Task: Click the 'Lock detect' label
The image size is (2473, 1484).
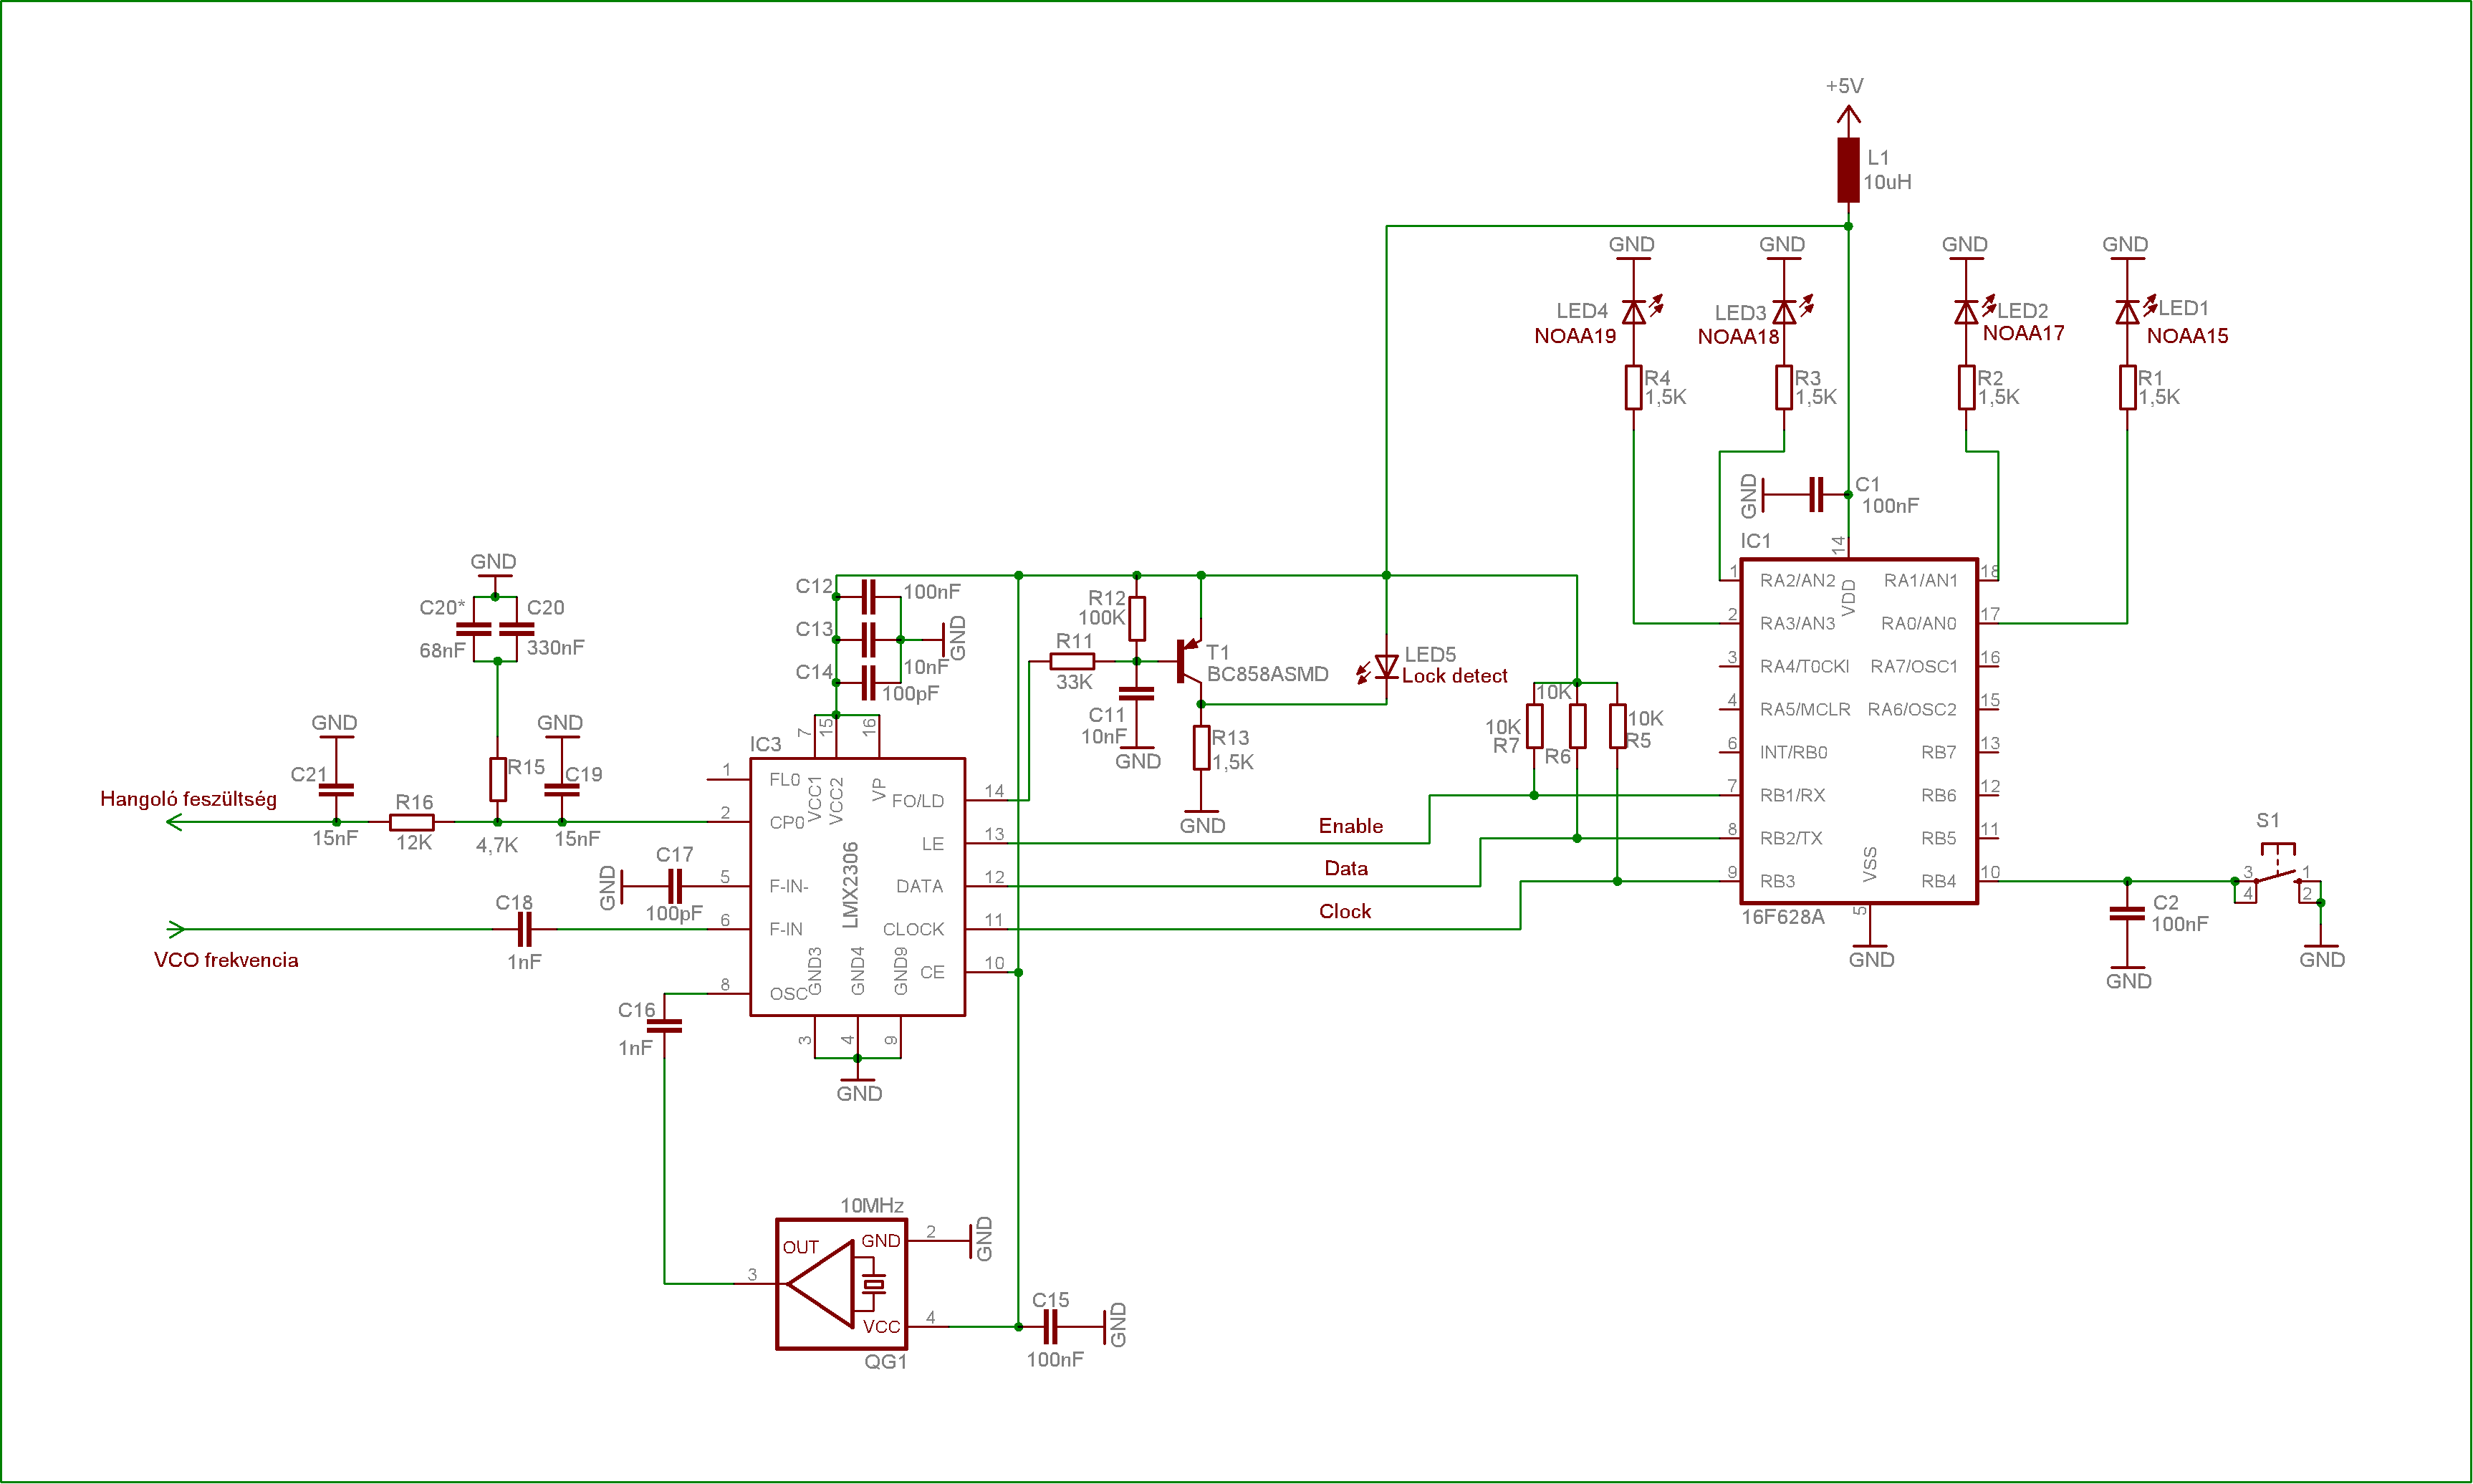Action: click(x=1455, y=676)
